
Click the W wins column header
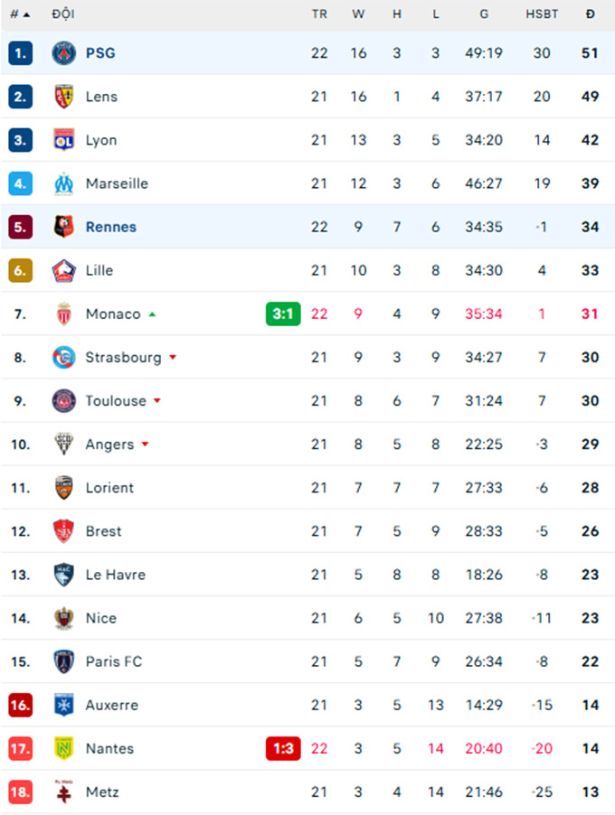[x=358, y=14]
